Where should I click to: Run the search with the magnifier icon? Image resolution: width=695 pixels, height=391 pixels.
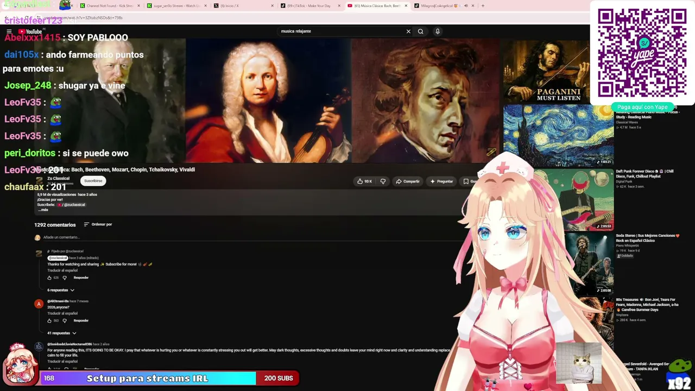pyautogui.click(x=420, y=31)
